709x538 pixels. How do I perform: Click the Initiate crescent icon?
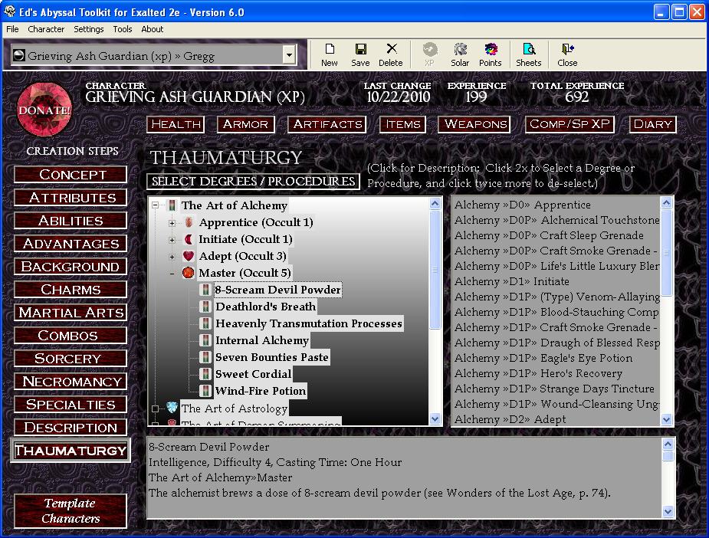coord(189,239)
